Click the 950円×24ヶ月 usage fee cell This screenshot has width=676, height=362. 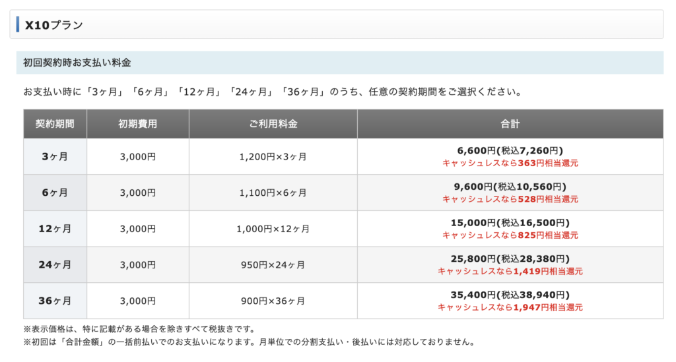tap(273, 264)
